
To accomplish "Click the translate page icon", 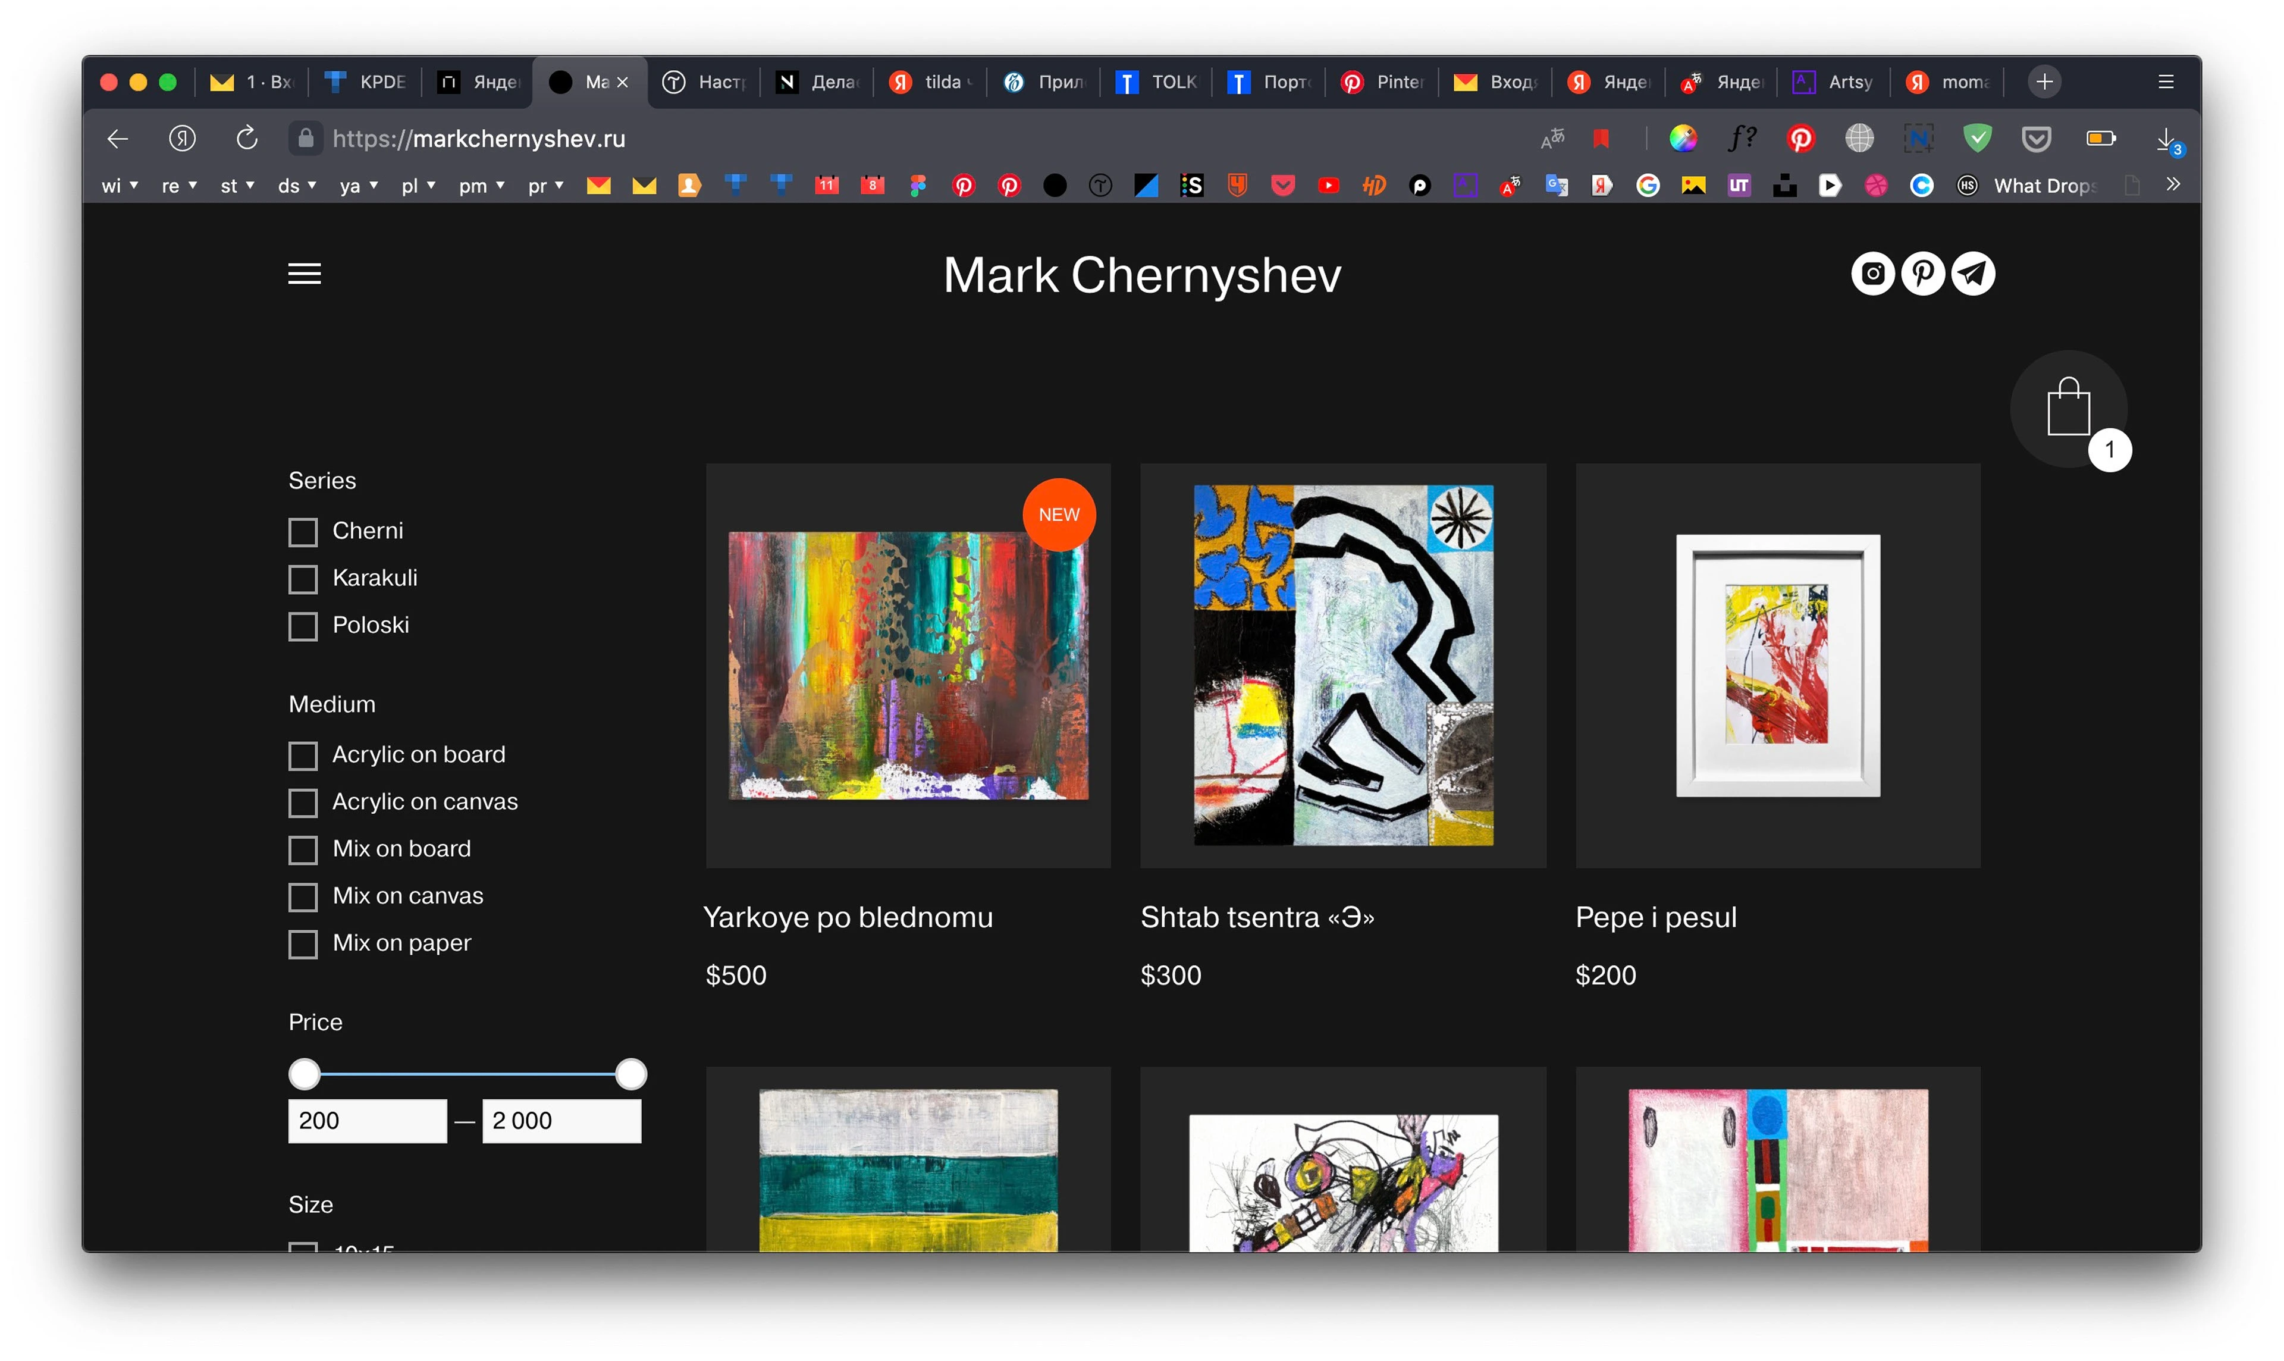I will (1552, 139).
